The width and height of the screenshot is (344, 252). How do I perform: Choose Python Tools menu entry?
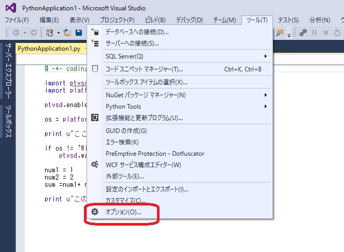(180, 107)
